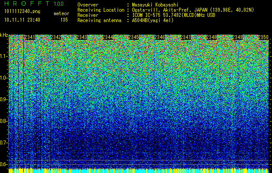
Task: Click the 0.6 frequency axis label
Action: click(3, 164)
